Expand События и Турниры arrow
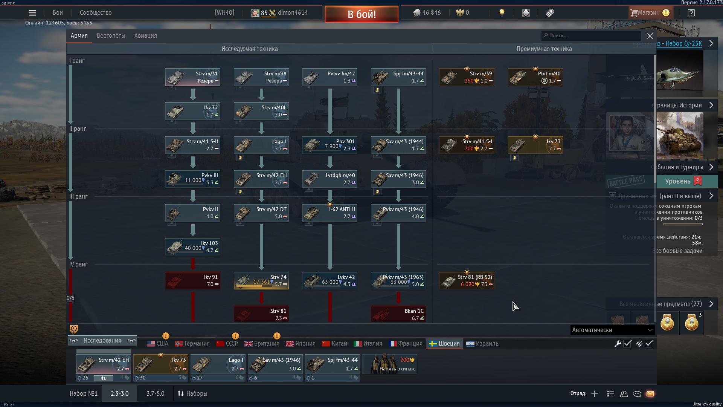Screen dimensions: 723x407 pos(711,167)
